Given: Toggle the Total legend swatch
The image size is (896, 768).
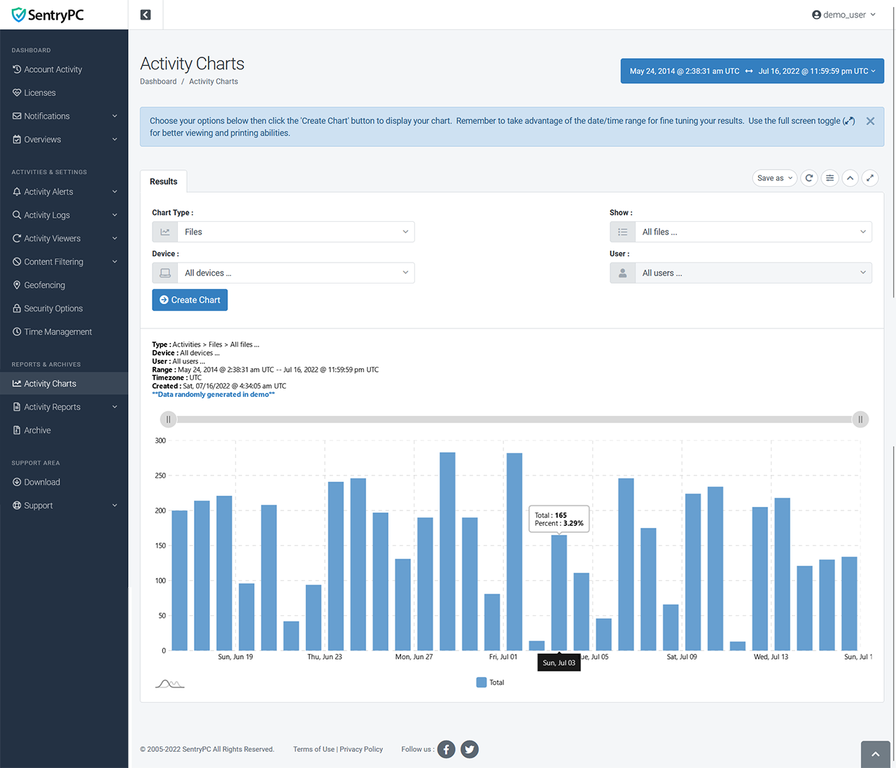Looking at the screenshot, I should 482,683.
